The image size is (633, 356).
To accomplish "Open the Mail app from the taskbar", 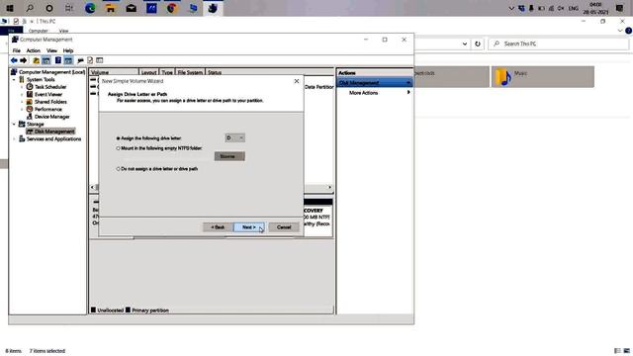I will (x=132, y=8).
